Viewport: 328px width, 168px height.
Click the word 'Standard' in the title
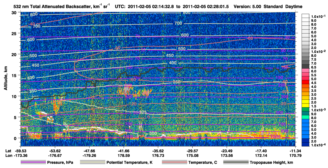click(273, 7)
